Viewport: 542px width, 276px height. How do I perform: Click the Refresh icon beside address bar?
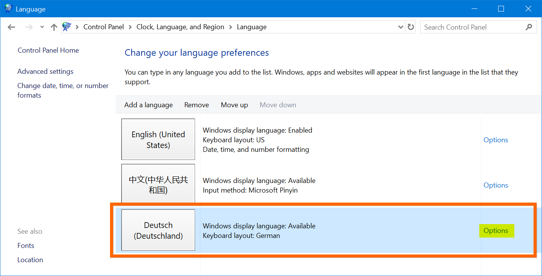pyautogui.click(x=411, y=27)
